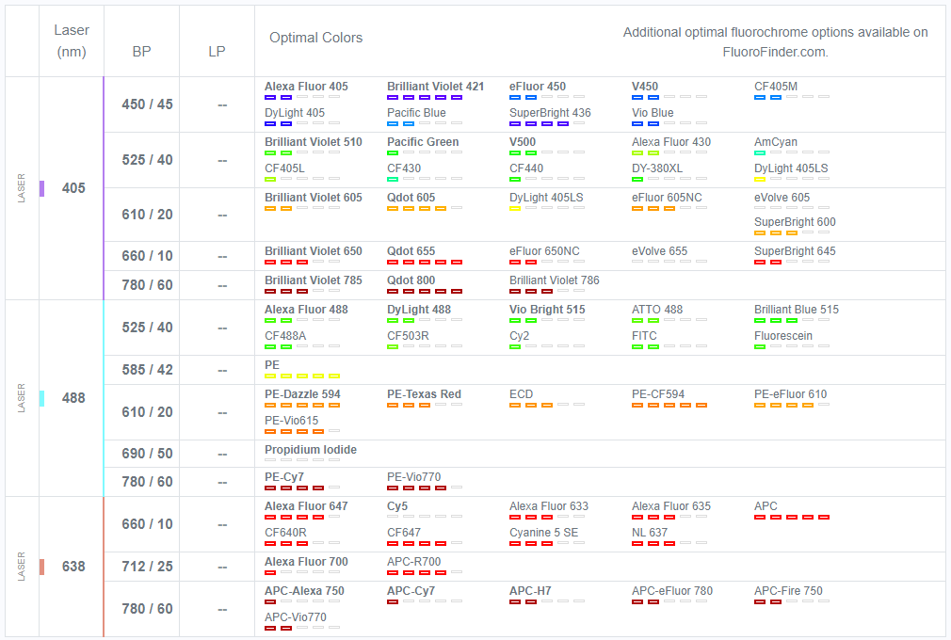
Task: Select APC in the 660/10 row
Action: pos(766,506)
